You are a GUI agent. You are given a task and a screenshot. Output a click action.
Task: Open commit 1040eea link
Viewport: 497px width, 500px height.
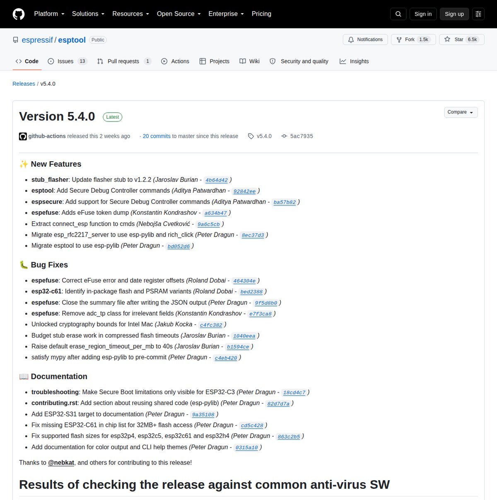pyautogui.click(x=244, y=336)
